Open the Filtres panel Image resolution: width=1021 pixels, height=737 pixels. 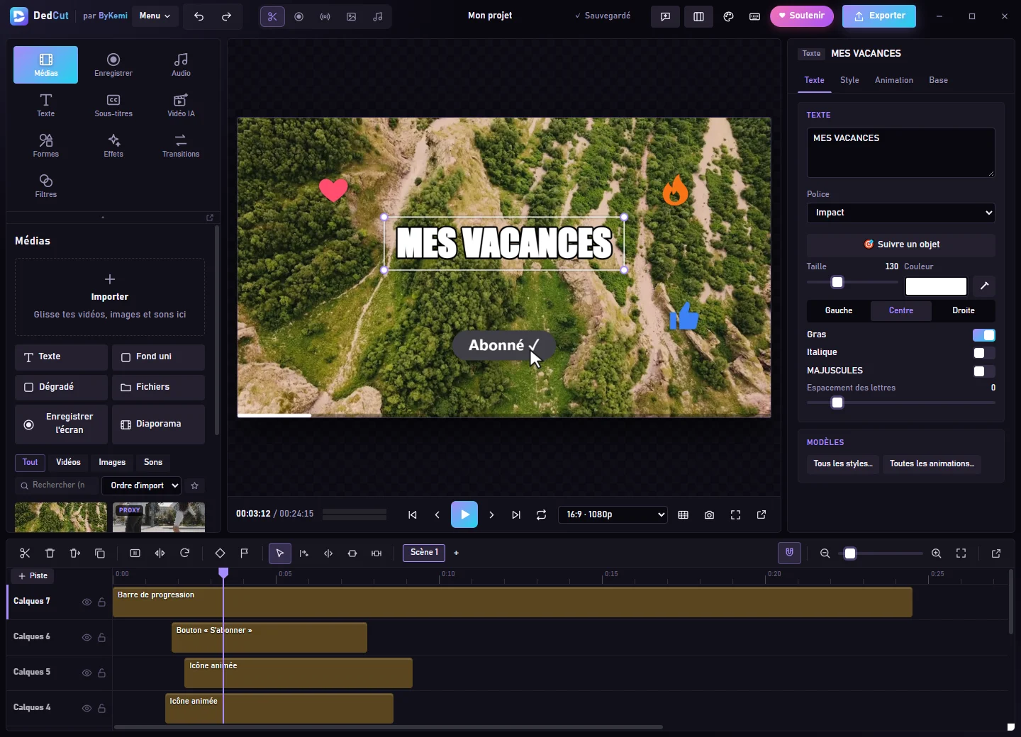pyautogui.click(x=46, y=186)
